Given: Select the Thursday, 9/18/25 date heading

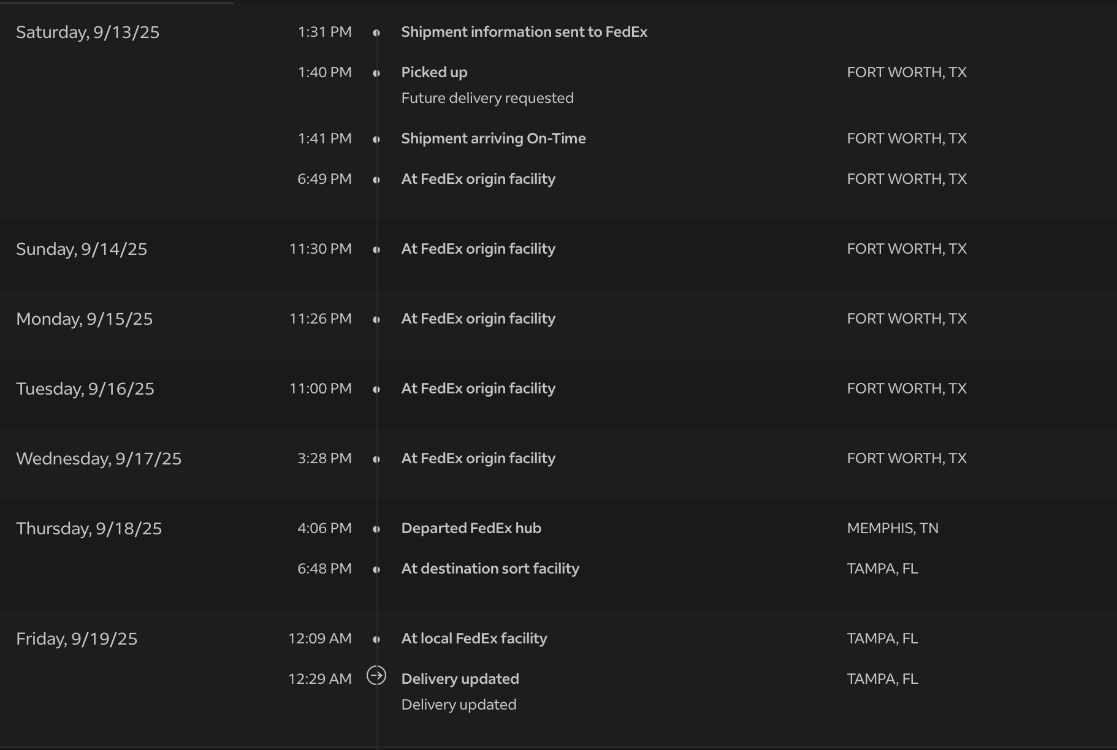Looking at the screenshot, I should pos(89,529).
